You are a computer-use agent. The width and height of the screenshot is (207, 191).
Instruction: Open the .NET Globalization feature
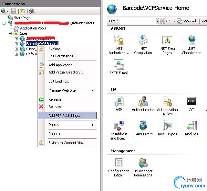pos(191,45)
